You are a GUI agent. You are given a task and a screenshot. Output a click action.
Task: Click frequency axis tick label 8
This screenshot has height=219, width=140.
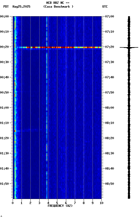[x=84, y=203]
